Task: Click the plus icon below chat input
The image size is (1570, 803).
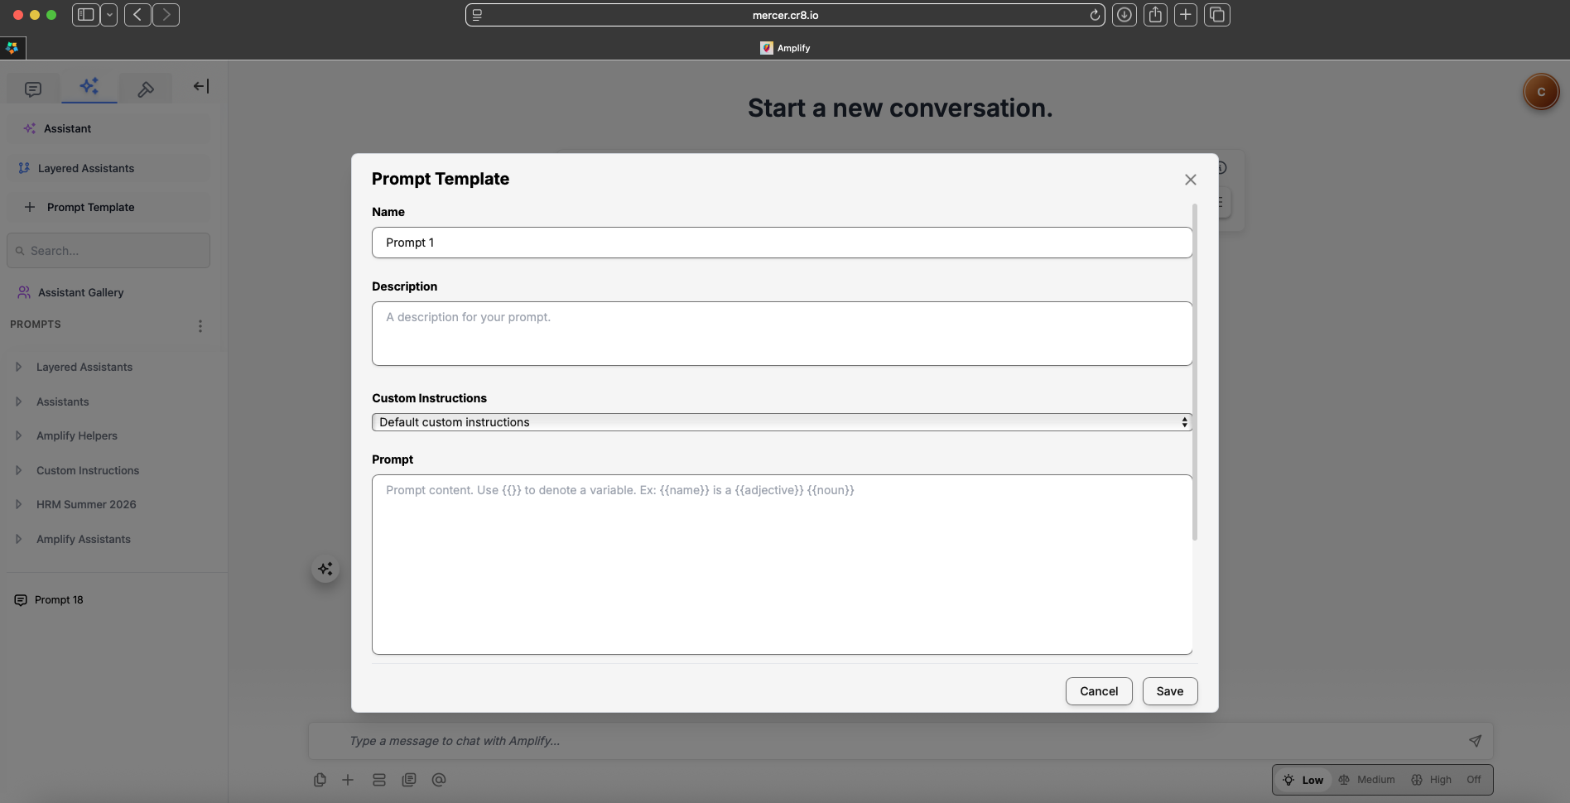Action: point(348,780)
